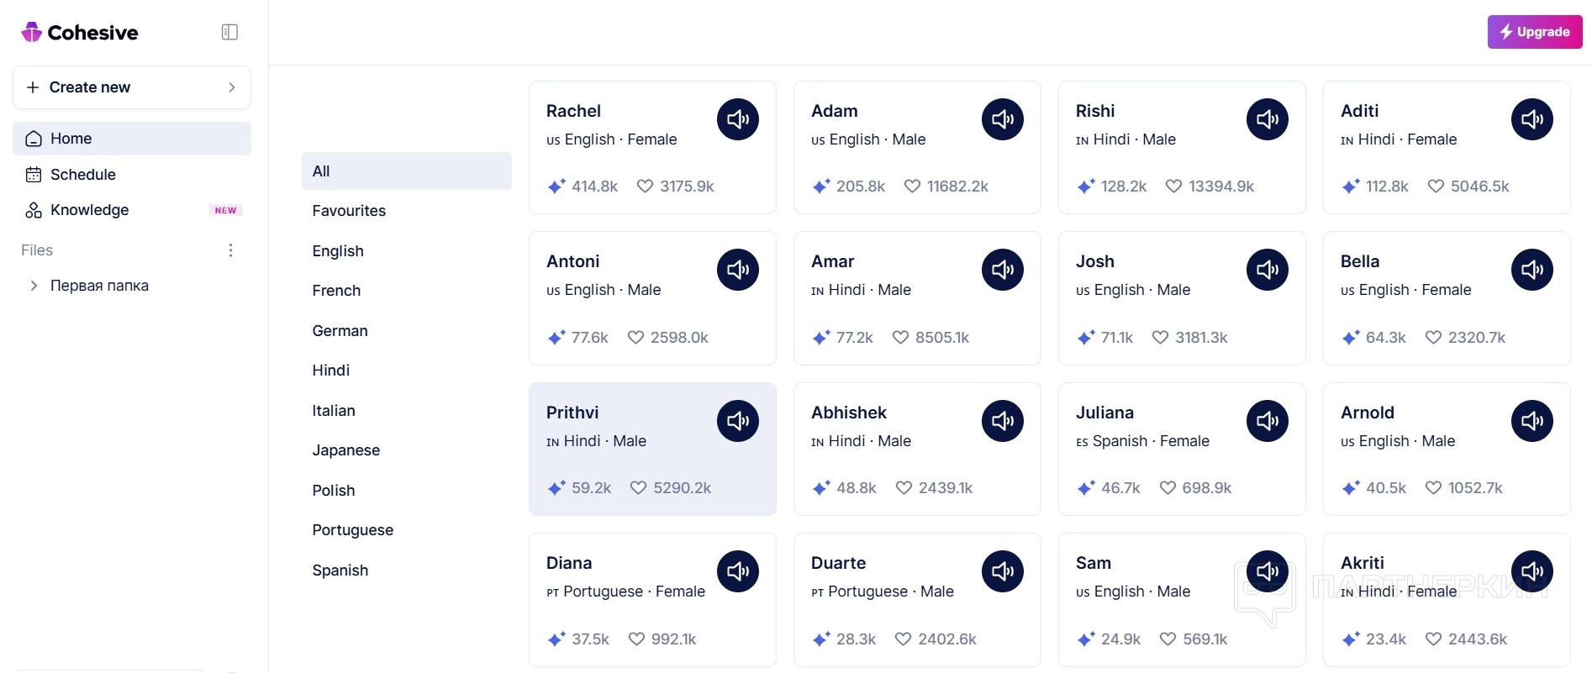The height and width of the screenshot is (673, 1592).
Task: Play Juliana Spanish voice preview
Action: click(x=1267, y=421)
